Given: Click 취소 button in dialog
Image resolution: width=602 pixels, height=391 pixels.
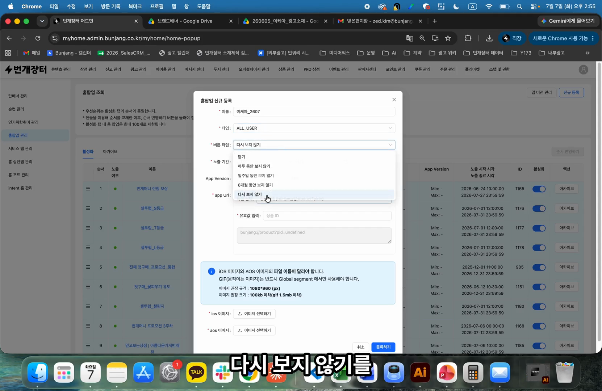Looking at the screenshot, I should pyautogui.click(x=361, y=347).
